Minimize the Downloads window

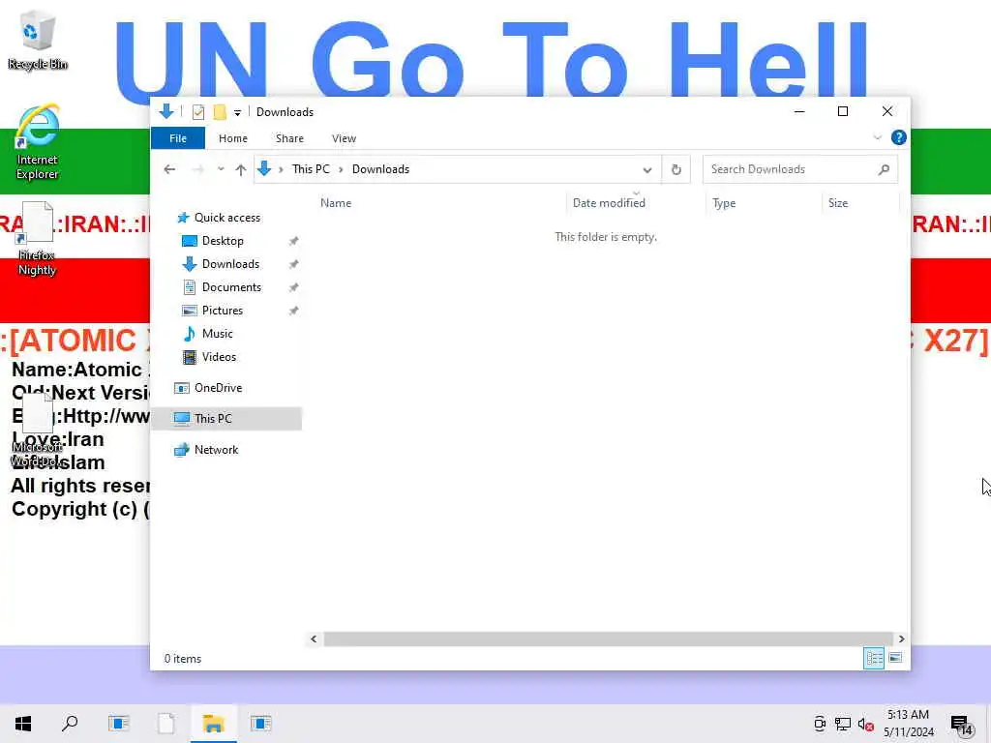[x=798, y=112]
